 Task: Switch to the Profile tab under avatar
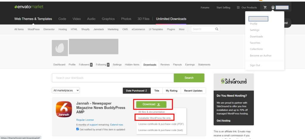coord(72,65)
